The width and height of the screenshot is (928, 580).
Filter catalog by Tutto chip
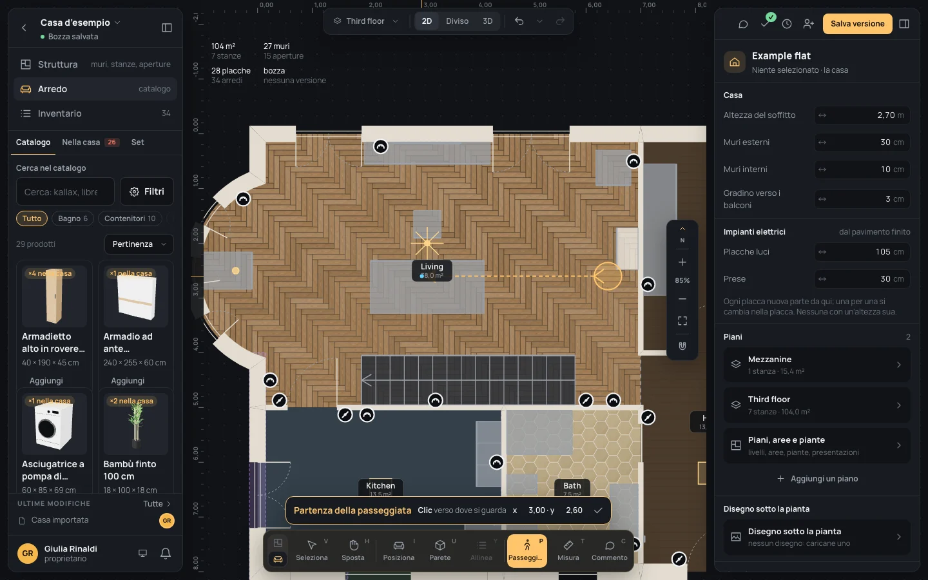[32, 218]
